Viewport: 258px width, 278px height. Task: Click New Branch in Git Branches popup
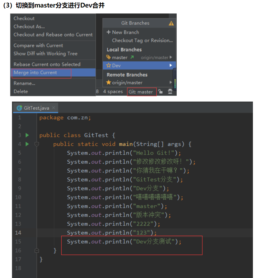click(x=126, y=32)
